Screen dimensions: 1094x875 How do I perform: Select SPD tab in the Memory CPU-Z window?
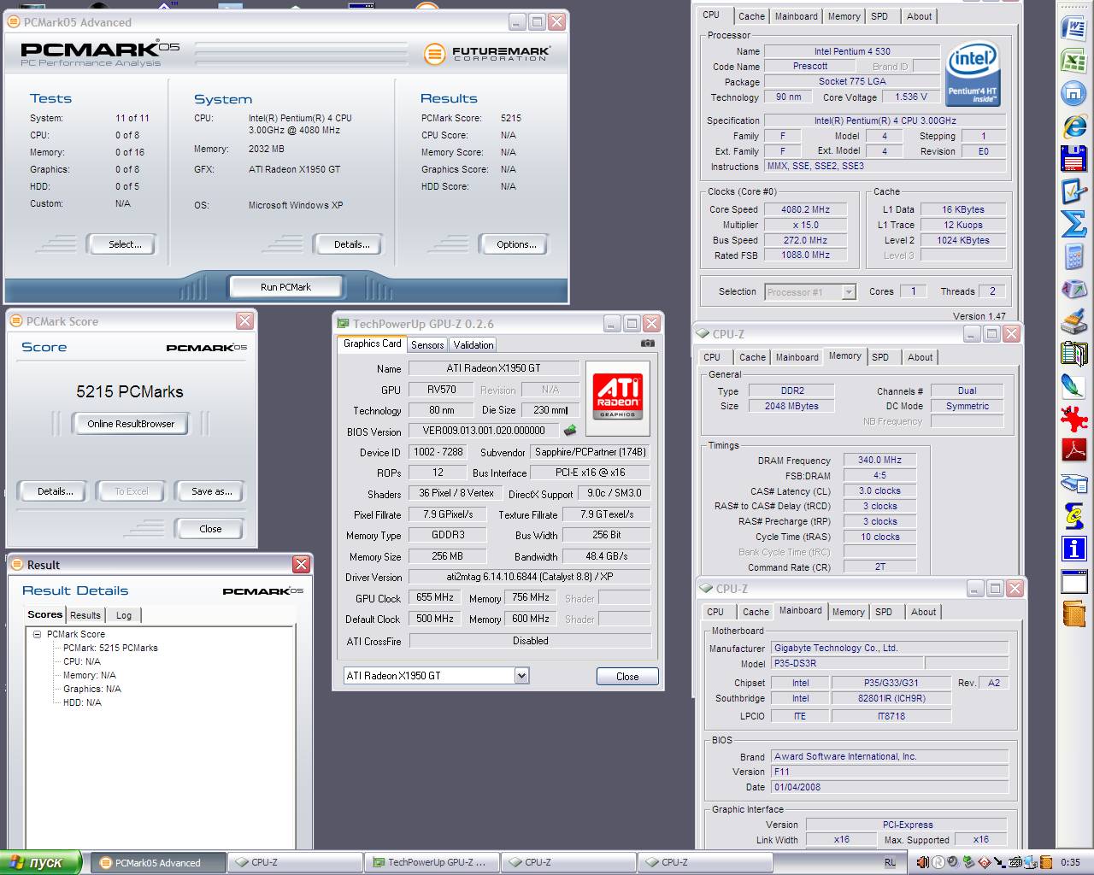click(x=880, y=357)
